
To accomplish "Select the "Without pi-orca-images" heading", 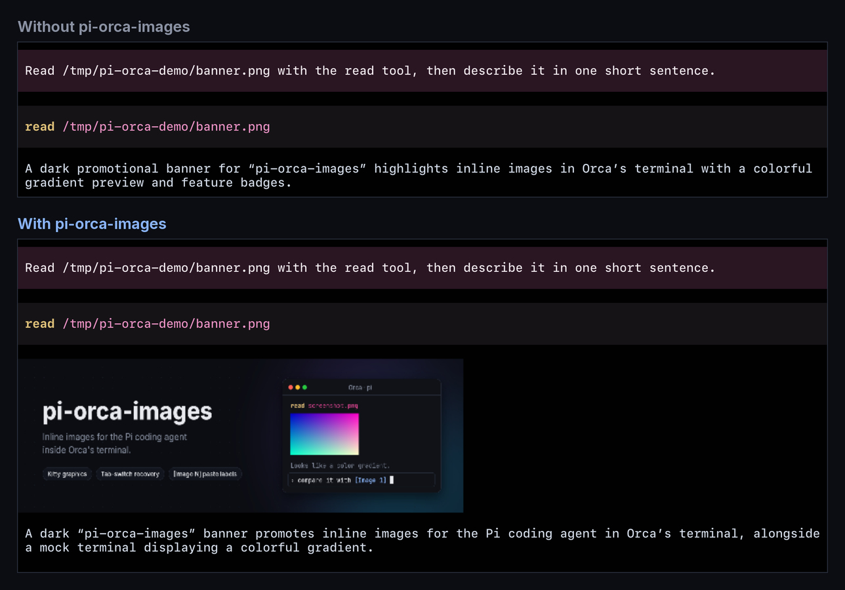I will pos(104,27).
